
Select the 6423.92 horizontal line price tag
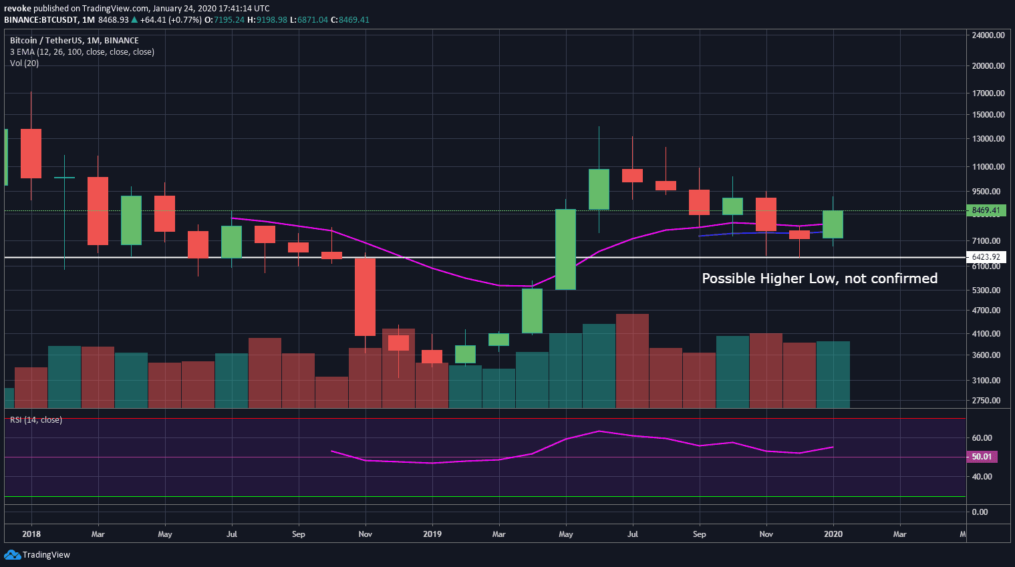pyautogui.click(x=986, y=257)
